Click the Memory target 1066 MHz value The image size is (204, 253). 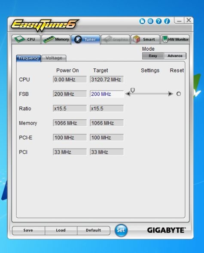107,123
